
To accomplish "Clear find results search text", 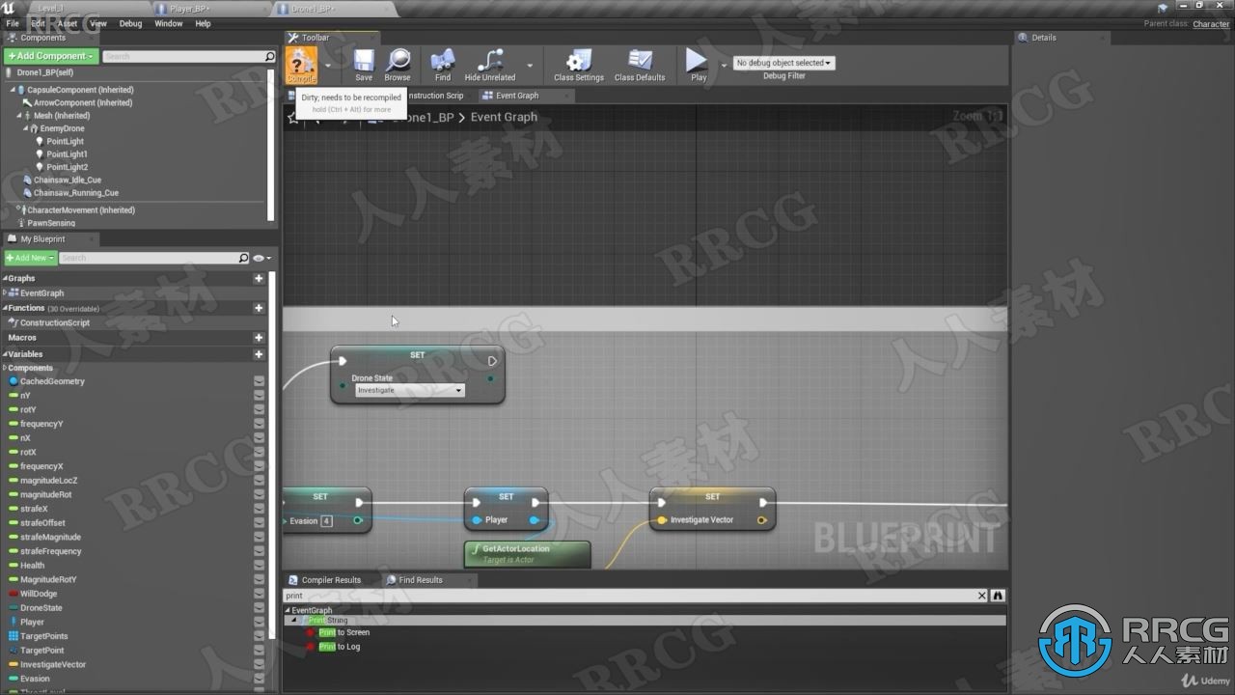I will coord(982,596).
